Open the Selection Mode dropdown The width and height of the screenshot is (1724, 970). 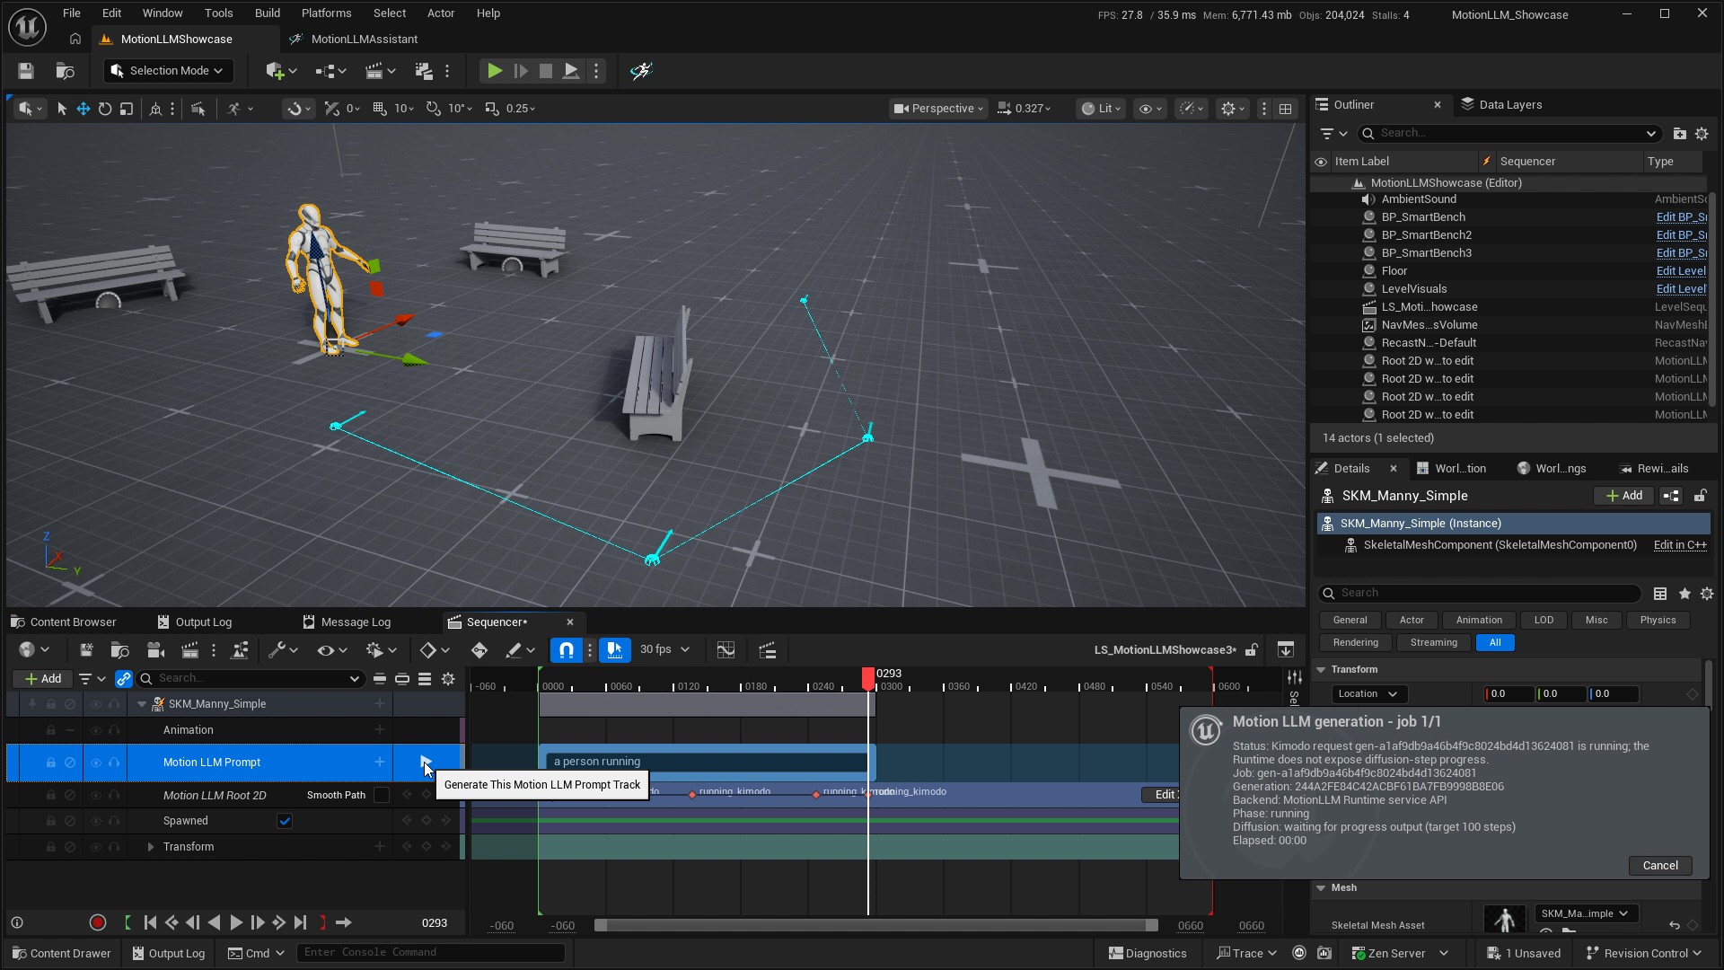point(169,71)
